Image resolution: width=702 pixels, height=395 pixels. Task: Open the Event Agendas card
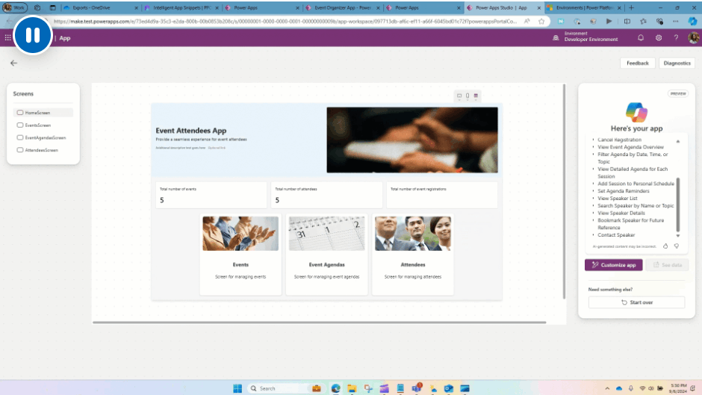327,254
